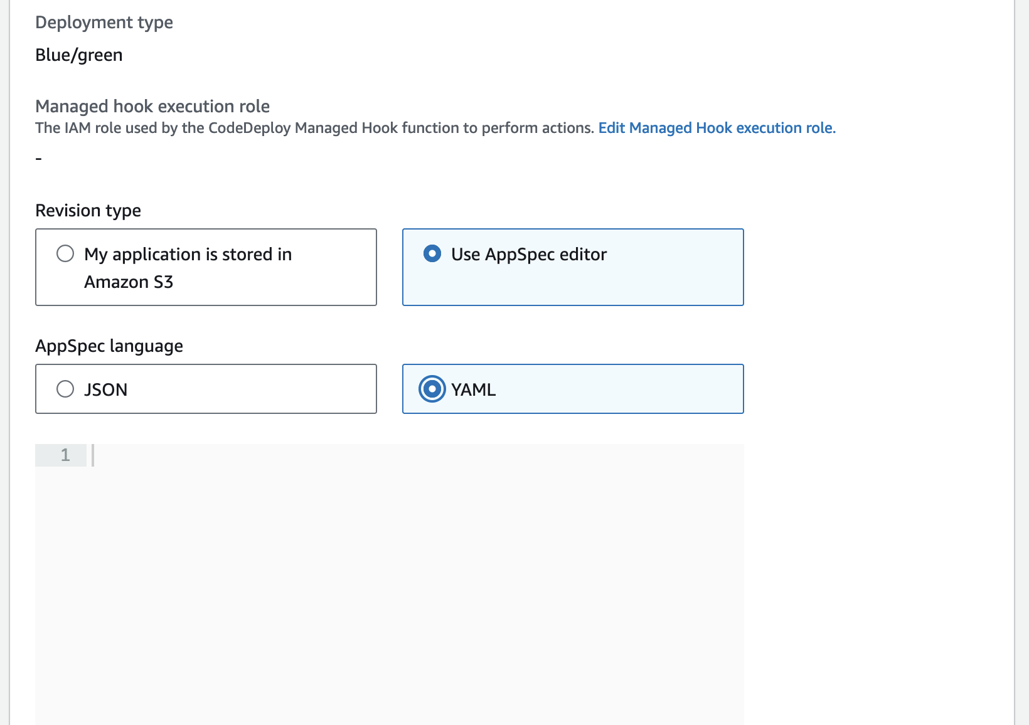The width and height of the screenshot is (1029, 725).
Task: Click the Managed hook execution role heading
Action: (152, 106)
